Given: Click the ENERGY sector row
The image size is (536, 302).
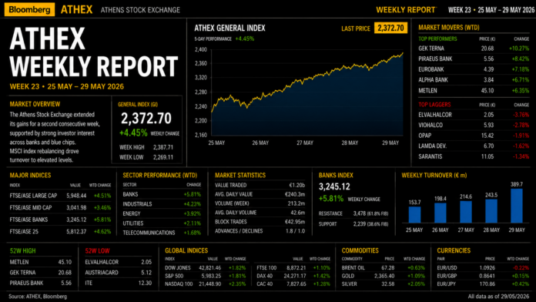Looking at the screenshot, I should 162,213.
